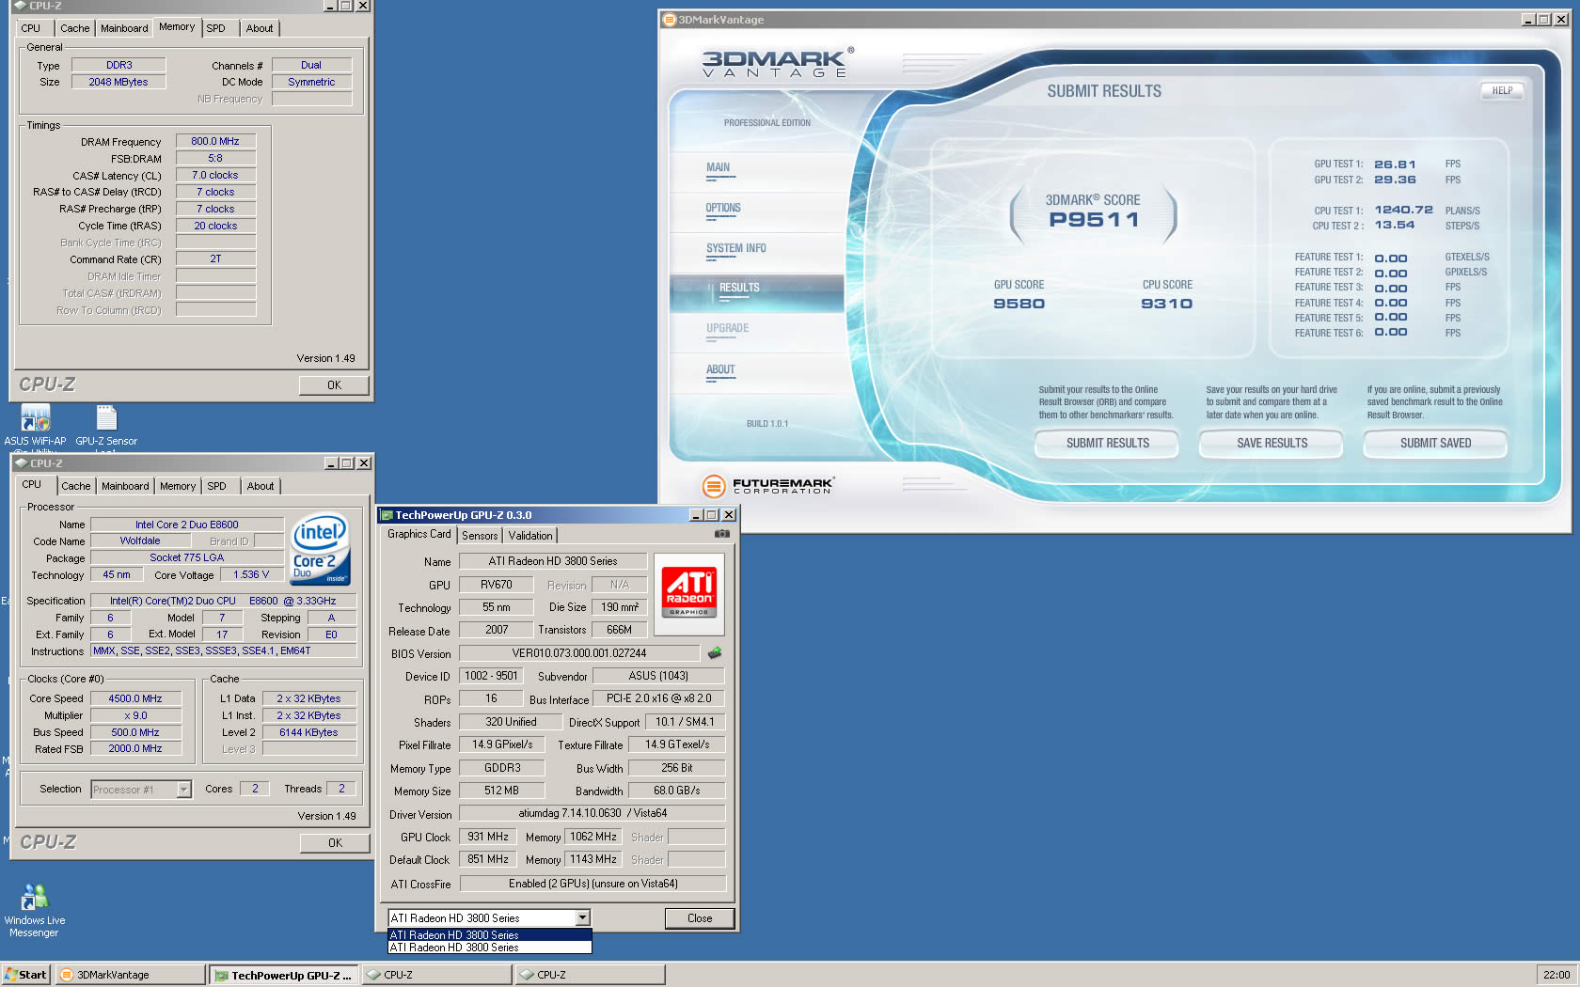Click the 3DMarkVantage title bar icon
1580x987 pixels.
(x=670, y=19)
